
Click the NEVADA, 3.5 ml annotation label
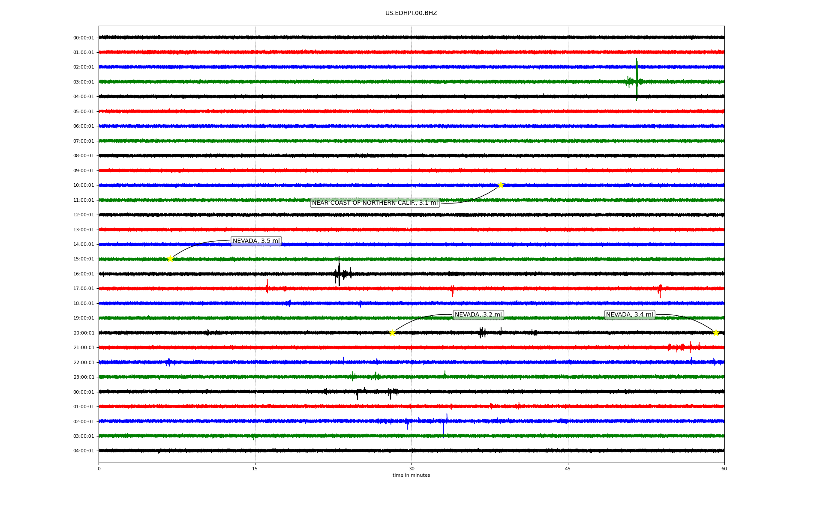256,241
